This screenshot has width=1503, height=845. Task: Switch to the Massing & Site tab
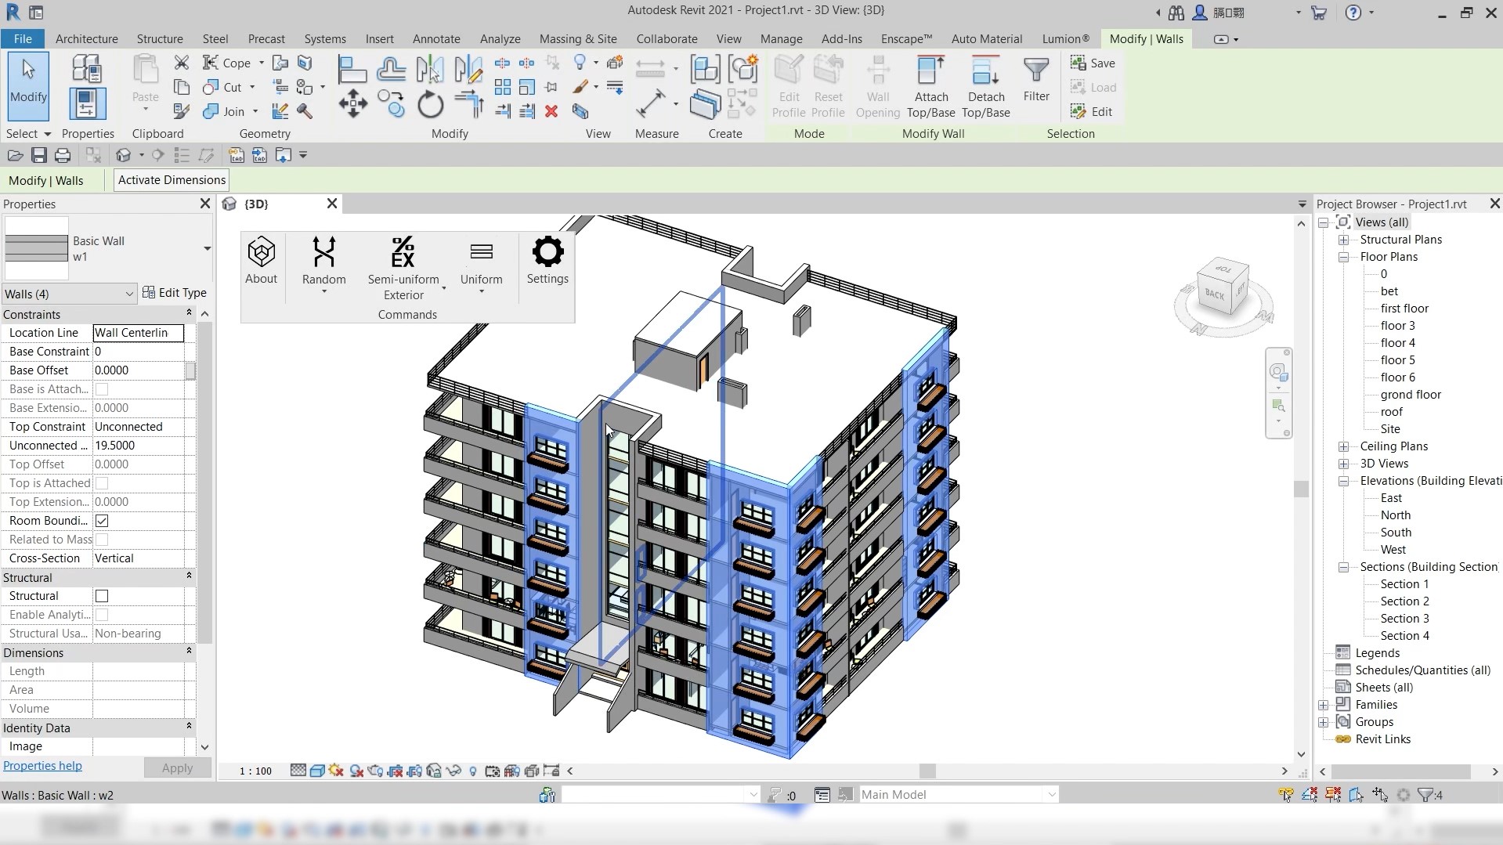click(577, 39)
